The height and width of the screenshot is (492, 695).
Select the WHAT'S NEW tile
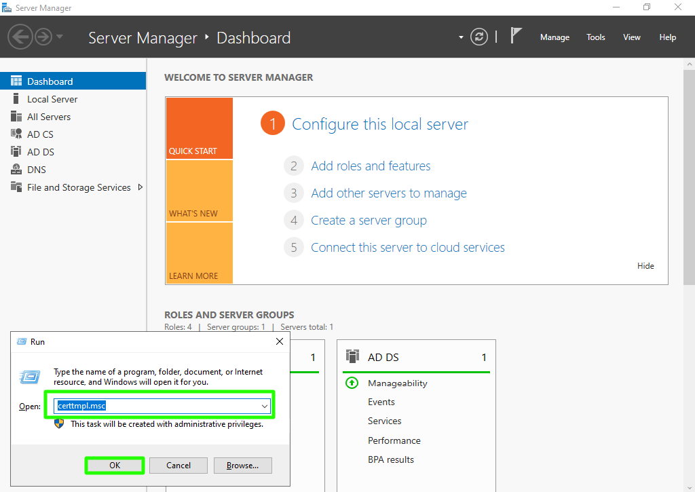point(199,191)
